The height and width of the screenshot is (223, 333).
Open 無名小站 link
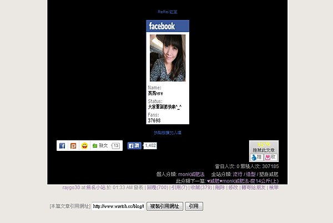click(x=96, y=187)
